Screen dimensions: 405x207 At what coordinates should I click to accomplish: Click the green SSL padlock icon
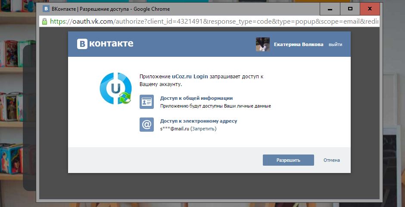pyautogui.click(x=44, y=22)
